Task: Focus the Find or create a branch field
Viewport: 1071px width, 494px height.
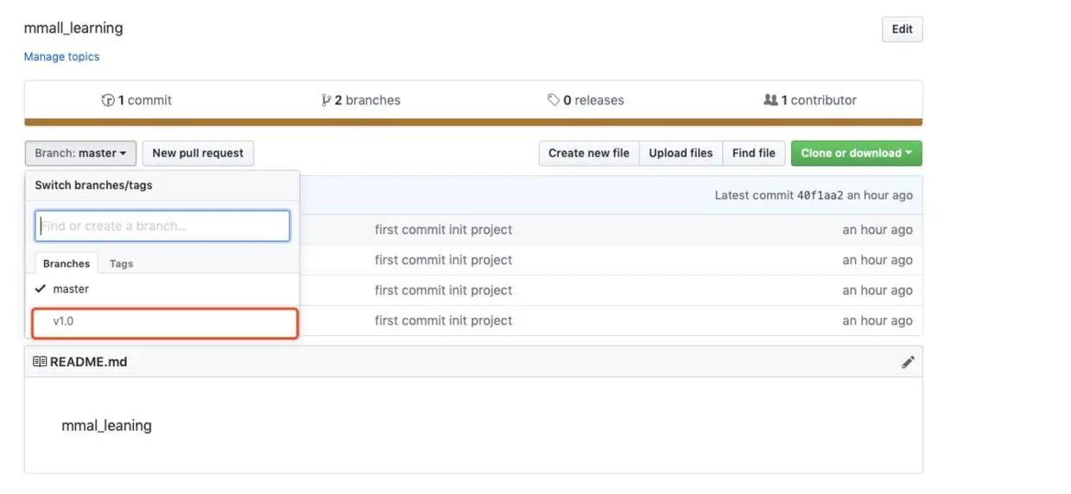Action: coord(162,226)
